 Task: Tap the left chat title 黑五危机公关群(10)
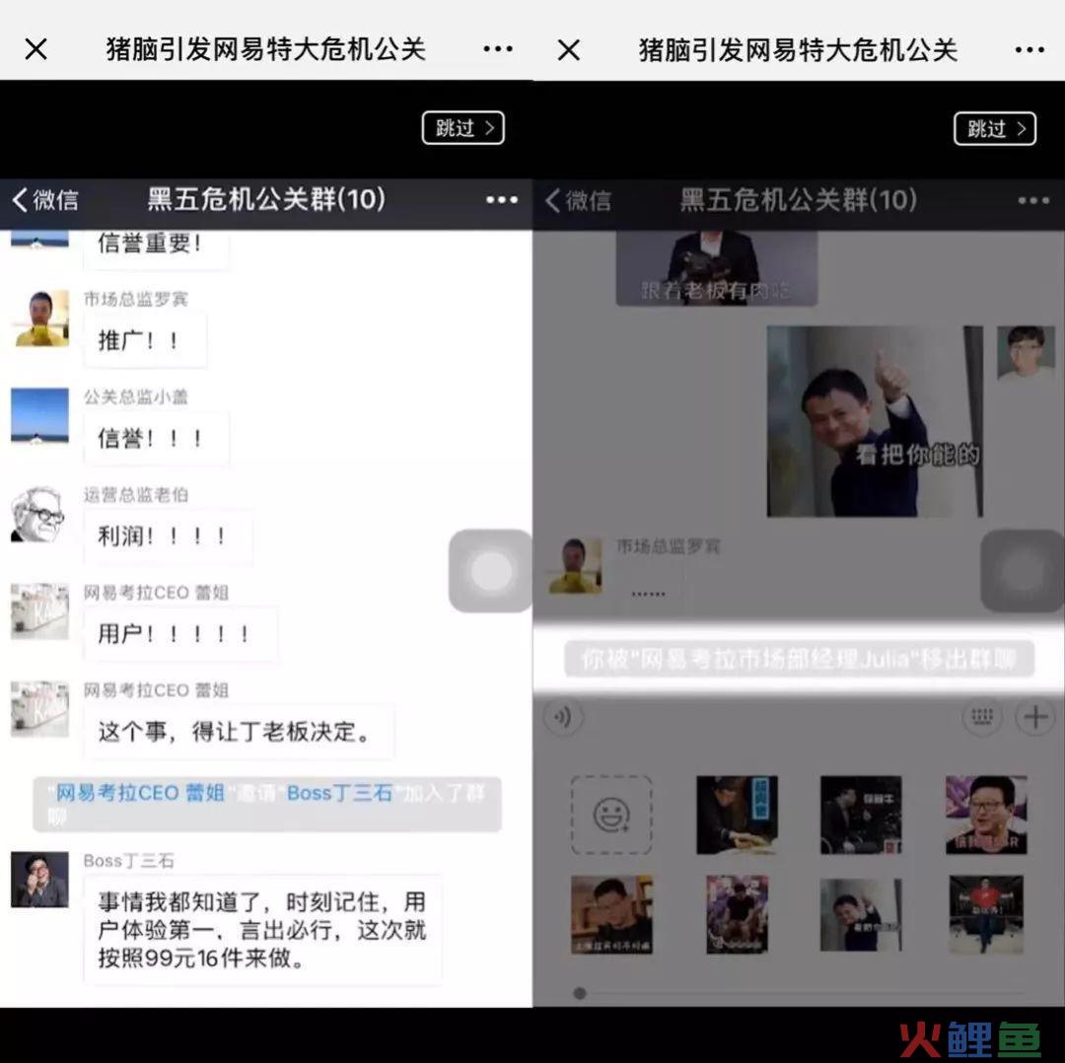[x=266, y=200]
